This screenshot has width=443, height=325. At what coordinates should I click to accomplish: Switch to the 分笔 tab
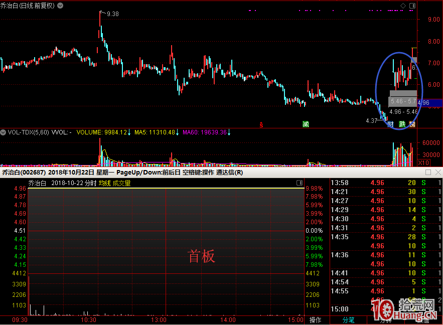click(x=348, y=320)
